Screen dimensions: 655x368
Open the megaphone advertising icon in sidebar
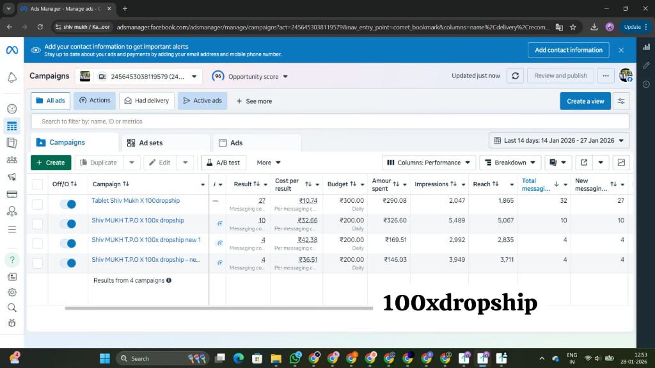(12, 177)
